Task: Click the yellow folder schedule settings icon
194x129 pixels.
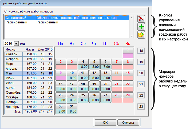Action: [x=141, y=35]
